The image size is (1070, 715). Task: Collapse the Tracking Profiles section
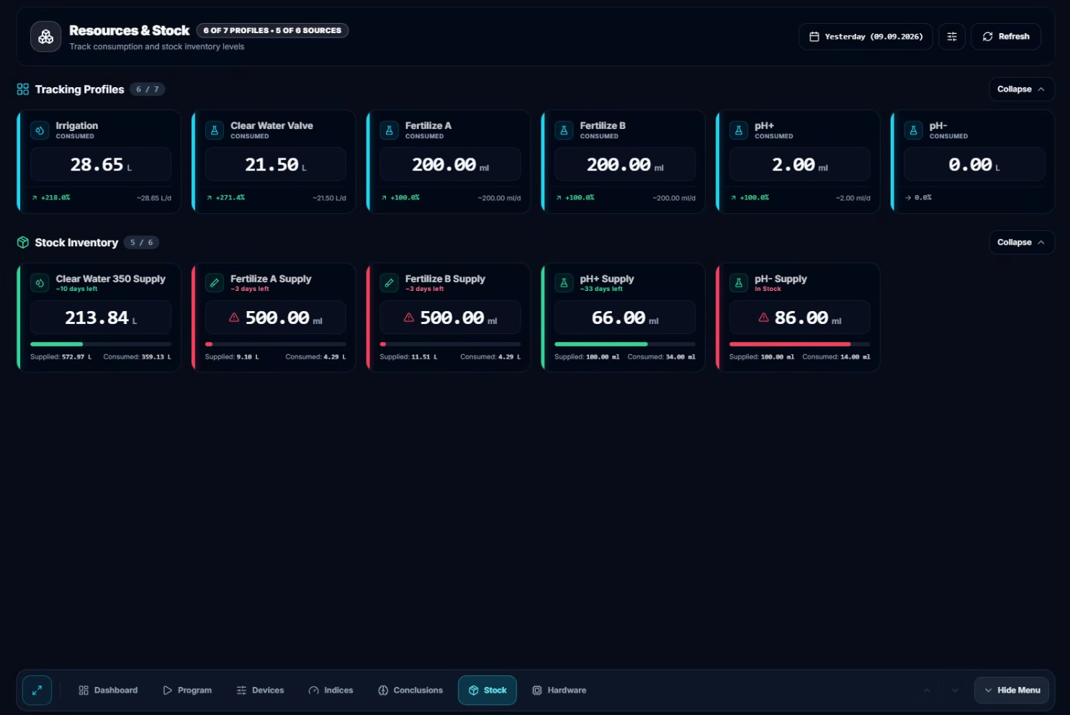coord(1021,89)
